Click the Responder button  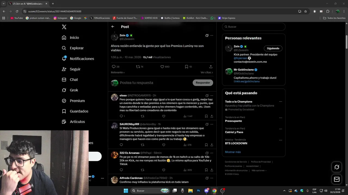(x=203, y=83)
